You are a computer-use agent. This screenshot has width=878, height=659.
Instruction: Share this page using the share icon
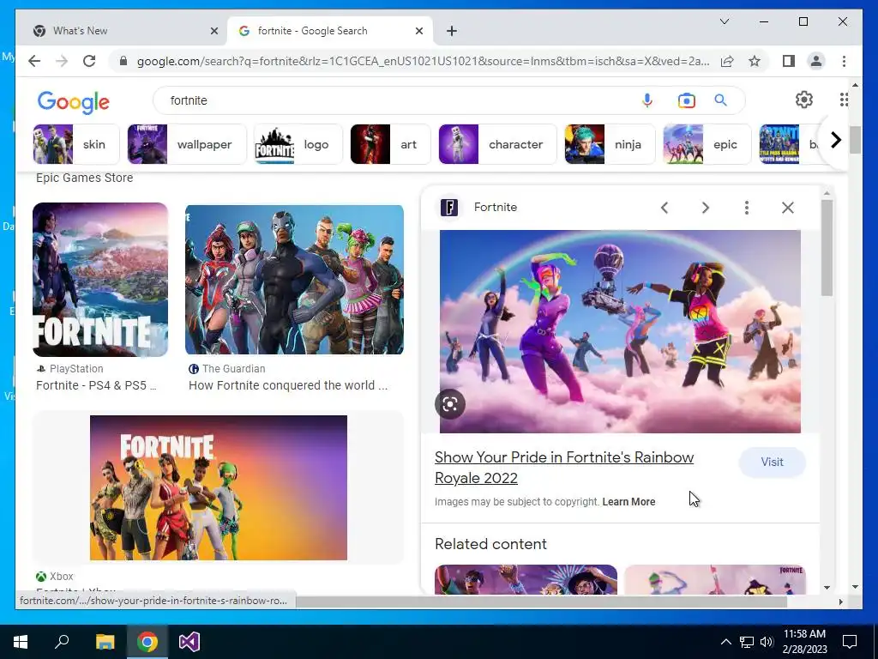coord(727,61)
